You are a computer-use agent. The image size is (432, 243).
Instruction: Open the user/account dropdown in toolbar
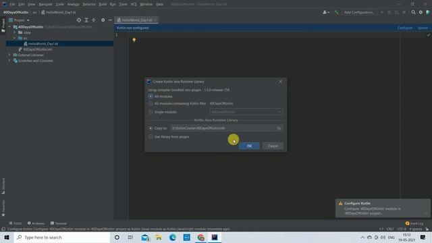[x=326, y=12]
